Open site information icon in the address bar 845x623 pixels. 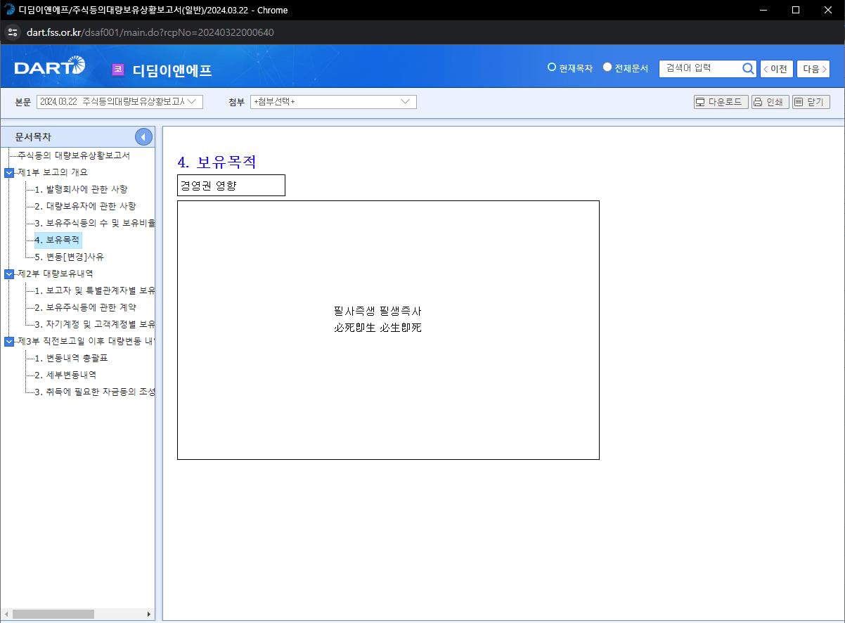13,32
